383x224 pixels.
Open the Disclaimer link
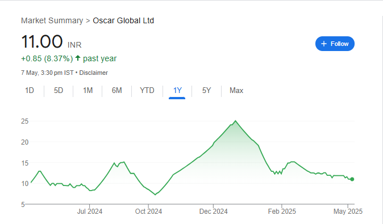(93, 73)
